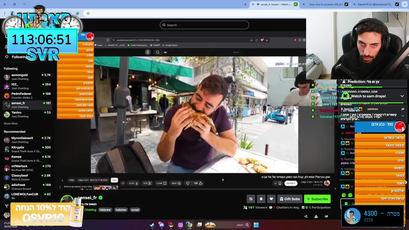The width and height of the screenshot is (409, 230).
Task: Open mfWarlock recommended channel
Action: 27,168
